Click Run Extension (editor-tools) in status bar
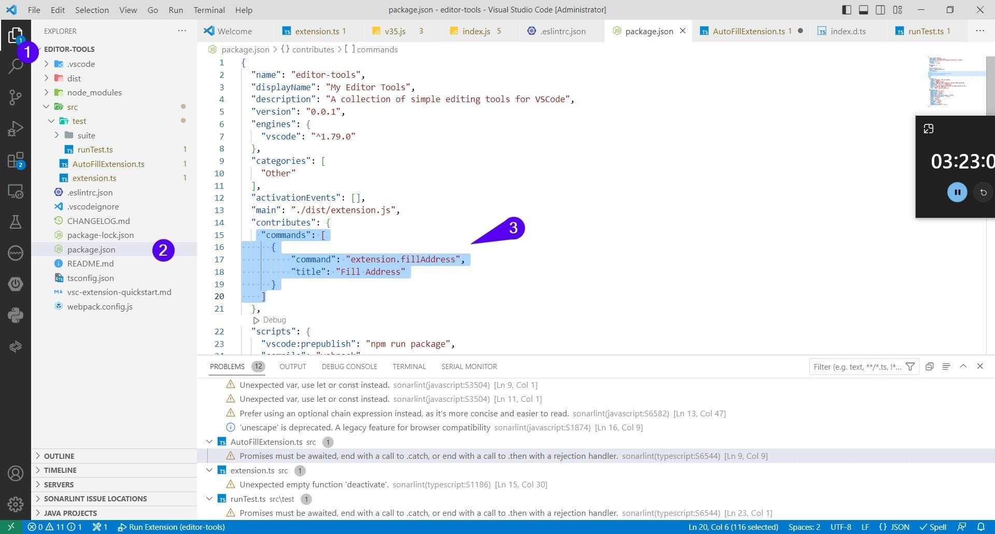Image resolution: width=995 pixels, height=534 pixels. [x=171, y=527]
